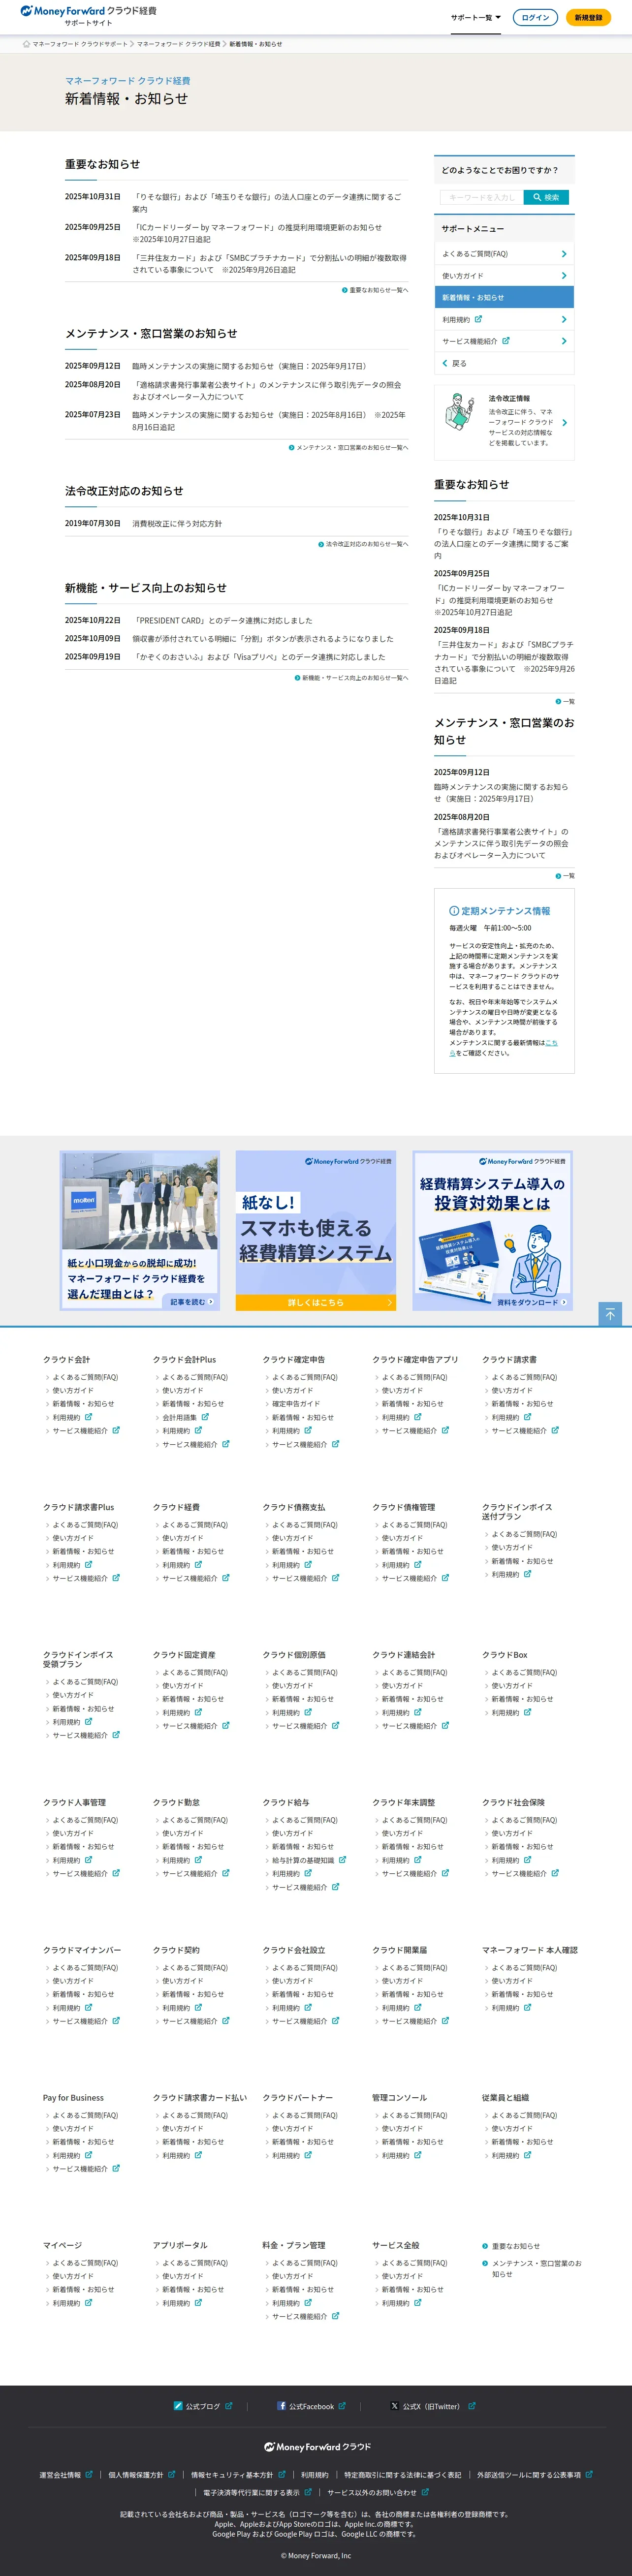Screen dimensions: 632x2576
Task: Open 消費税改正に伴う対応方針 notice
Action: pyautogui.click(x=177, y=523)
